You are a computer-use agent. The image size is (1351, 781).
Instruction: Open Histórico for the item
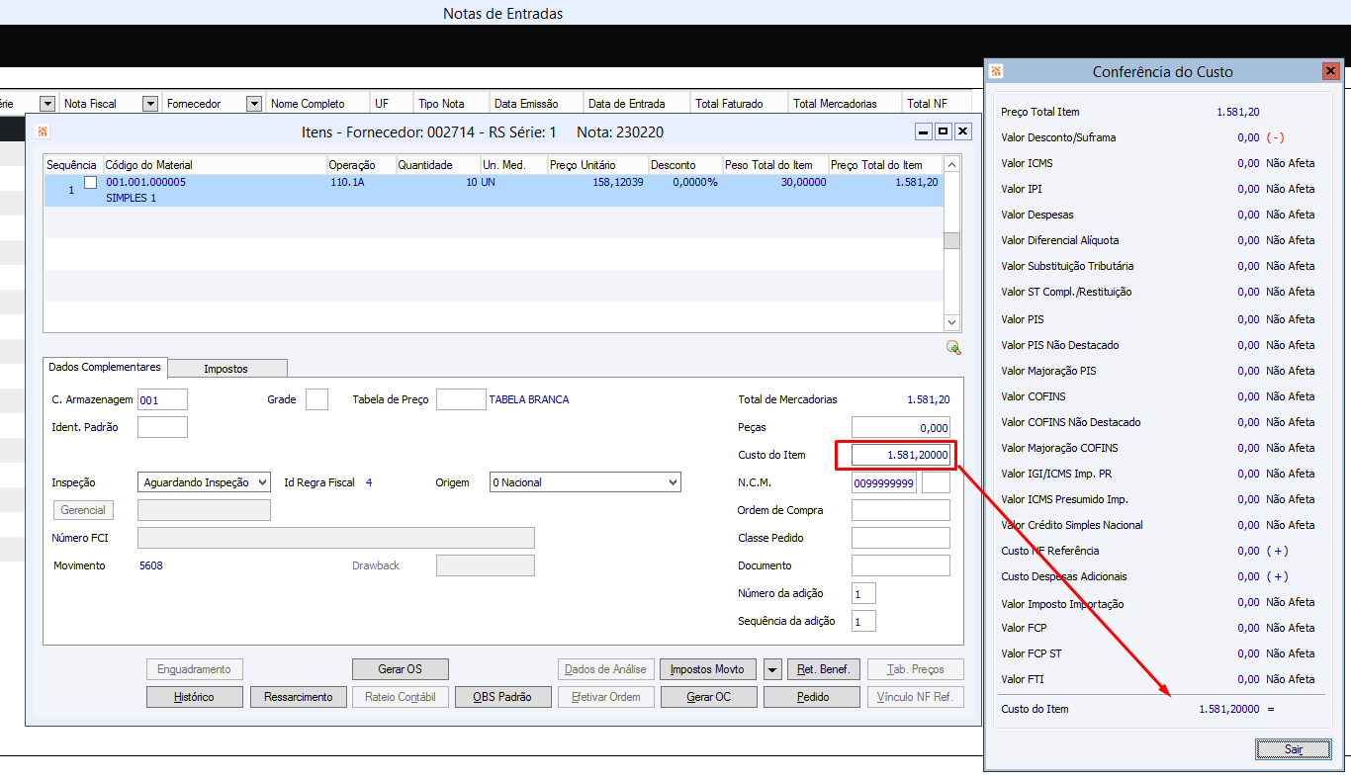tap(194, 697)
